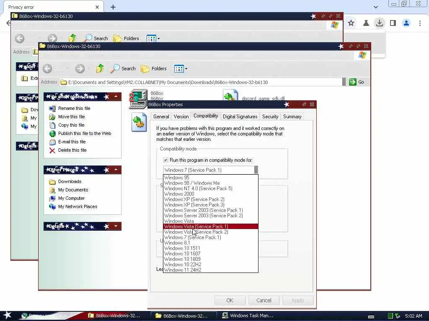Select Windows 11 24H2 option
Image resolution: width=429 pixels, height=321 pixels.
[x=210, y=270]
